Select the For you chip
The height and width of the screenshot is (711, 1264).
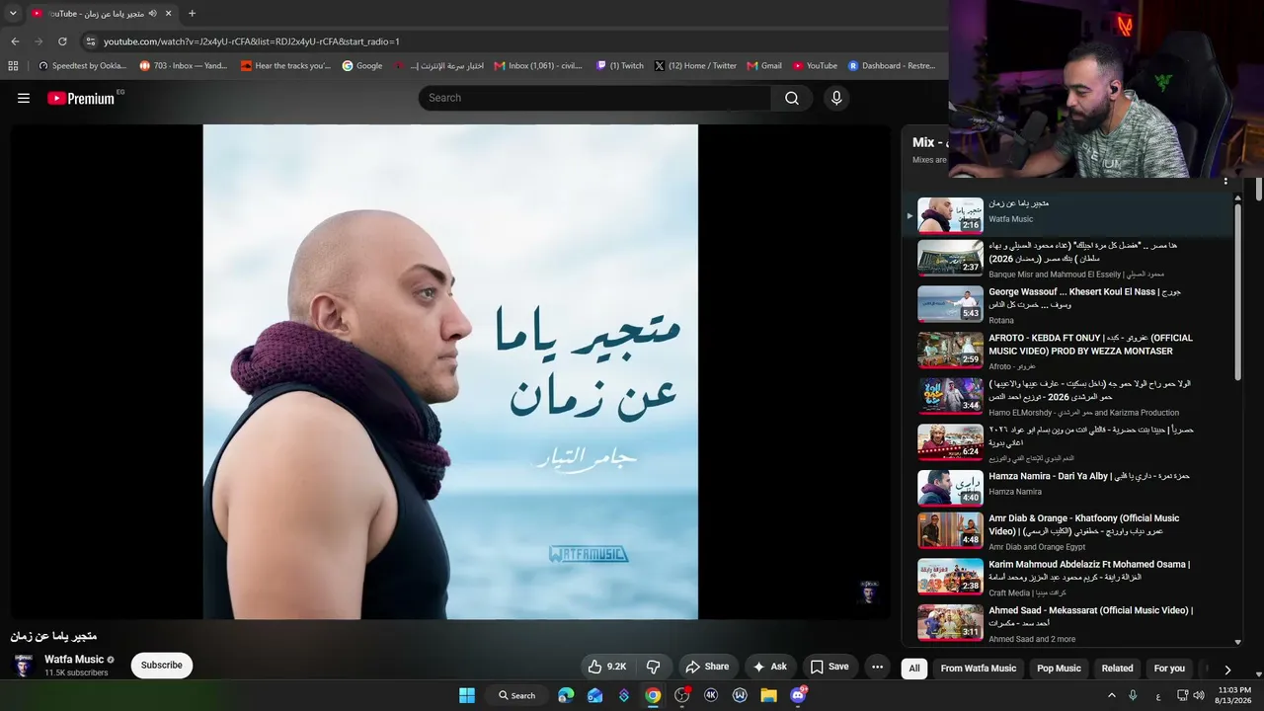click(x=1169, y=669)
